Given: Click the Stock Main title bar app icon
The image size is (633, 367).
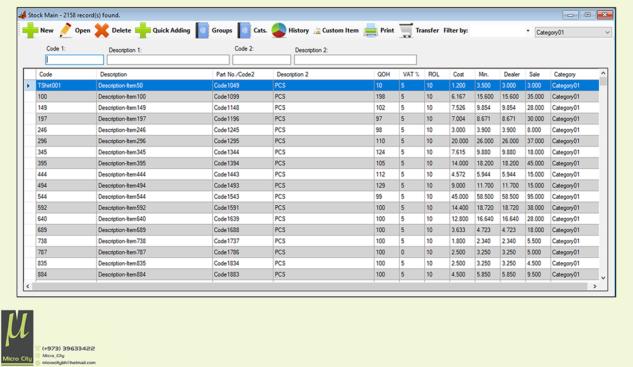Looking at the screenshot, I should pyautogui.click(x=22, y=15).
